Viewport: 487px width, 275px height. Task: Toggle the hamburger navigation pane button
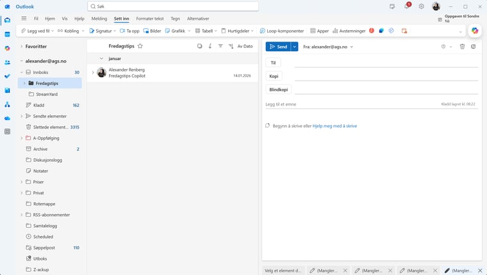click(x=24, y=19)
